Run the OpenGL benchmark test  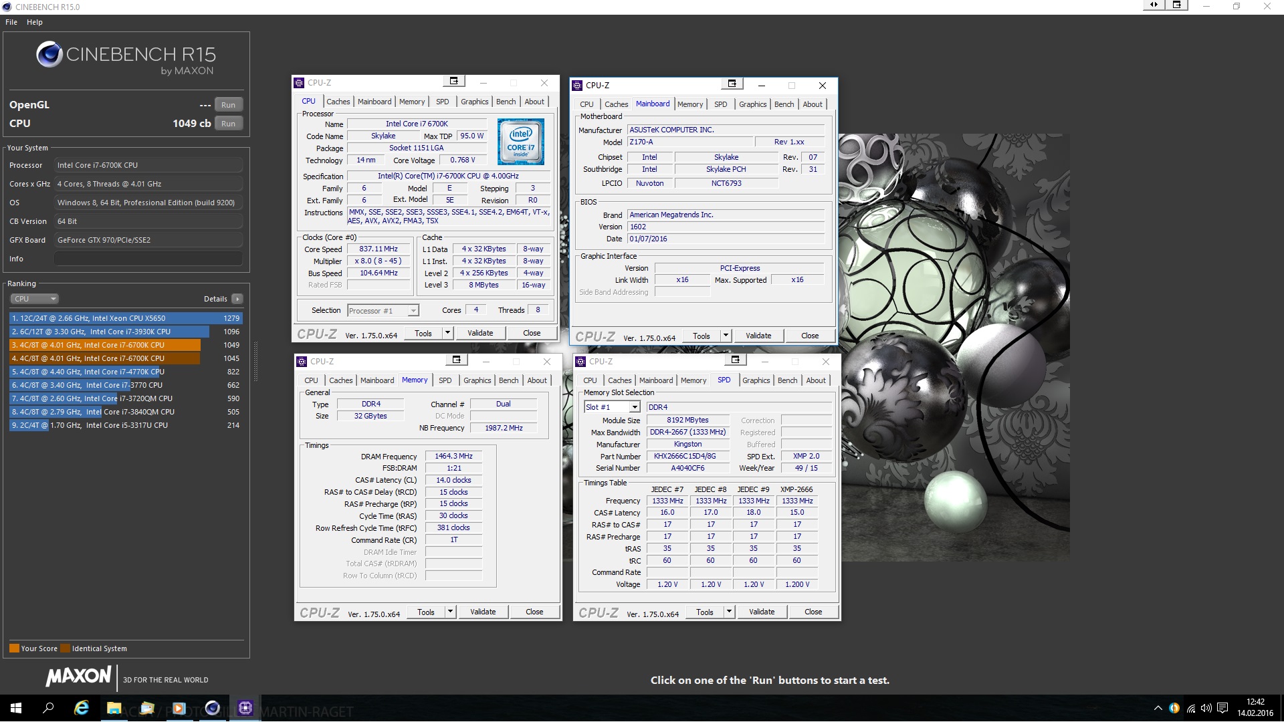pos(228,105)
